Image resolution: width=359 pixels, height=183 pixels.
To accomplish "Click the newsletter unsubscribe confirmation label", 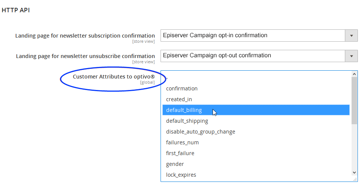I will (x=85, y=56).
